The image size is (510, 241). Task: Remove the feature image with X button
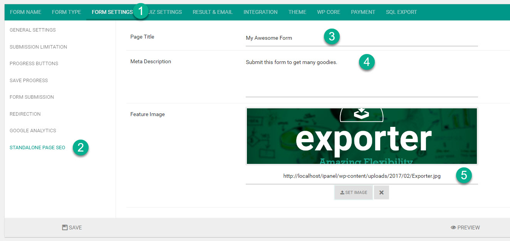(x=381, y=192)
